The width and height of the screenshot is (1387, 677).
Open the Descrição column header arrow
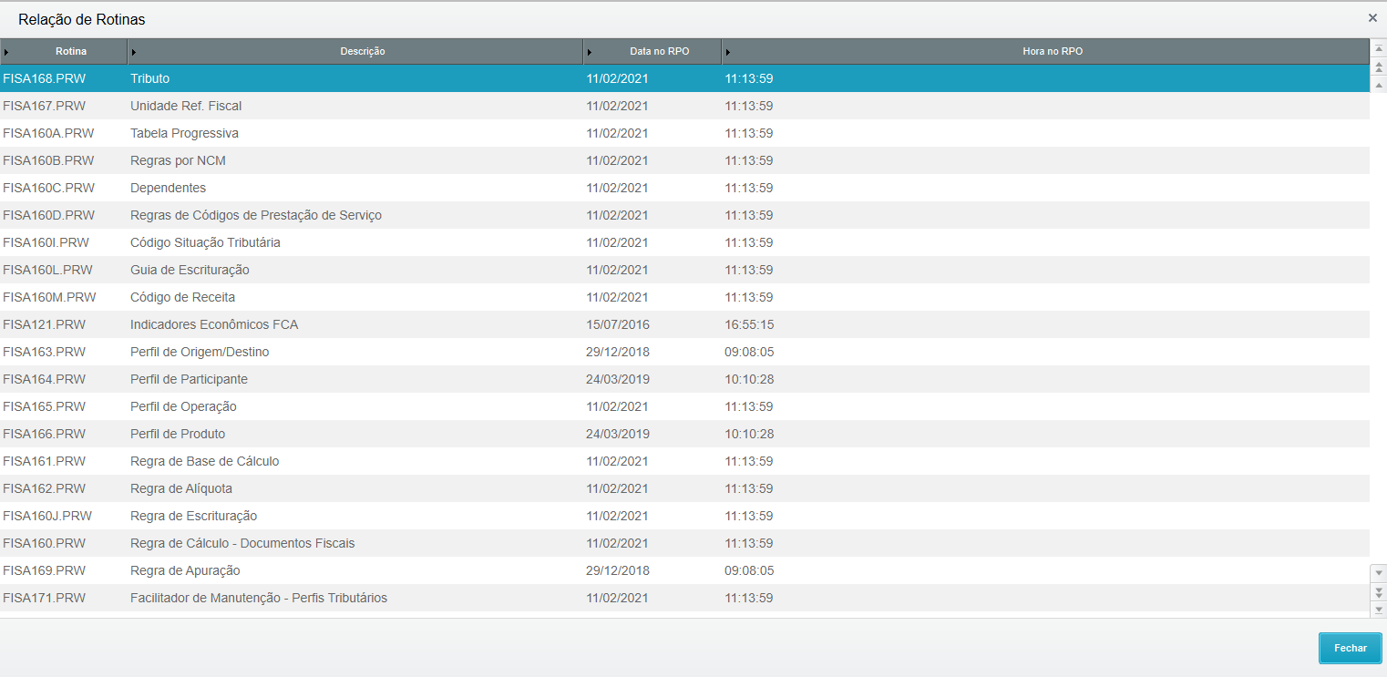click(135, 52)
